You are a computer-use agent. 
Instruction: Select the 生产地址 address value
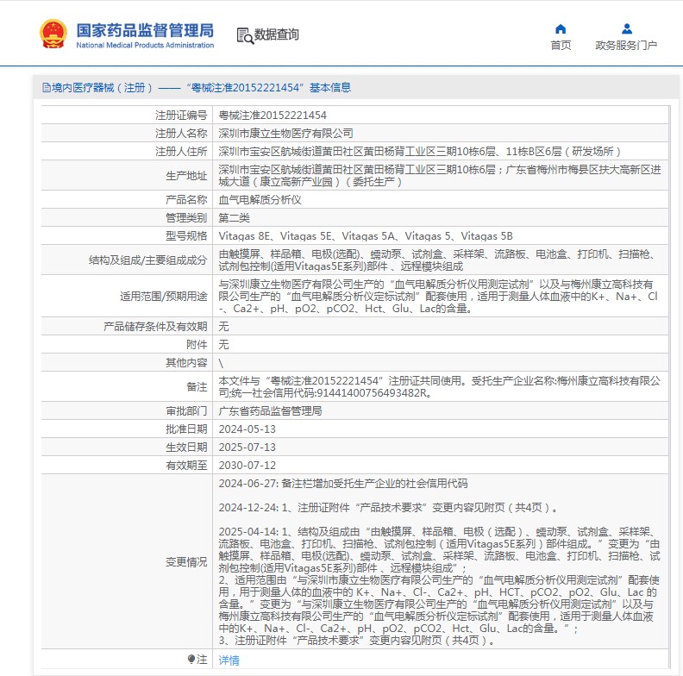coord(440,176)
